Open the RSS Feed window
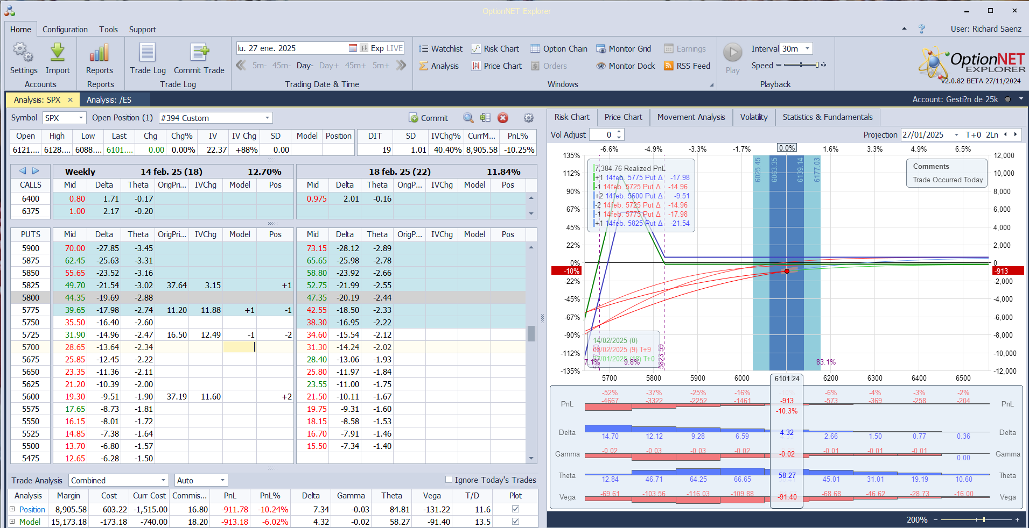This screenshot has height=528, width=1029. pos(687,66)
